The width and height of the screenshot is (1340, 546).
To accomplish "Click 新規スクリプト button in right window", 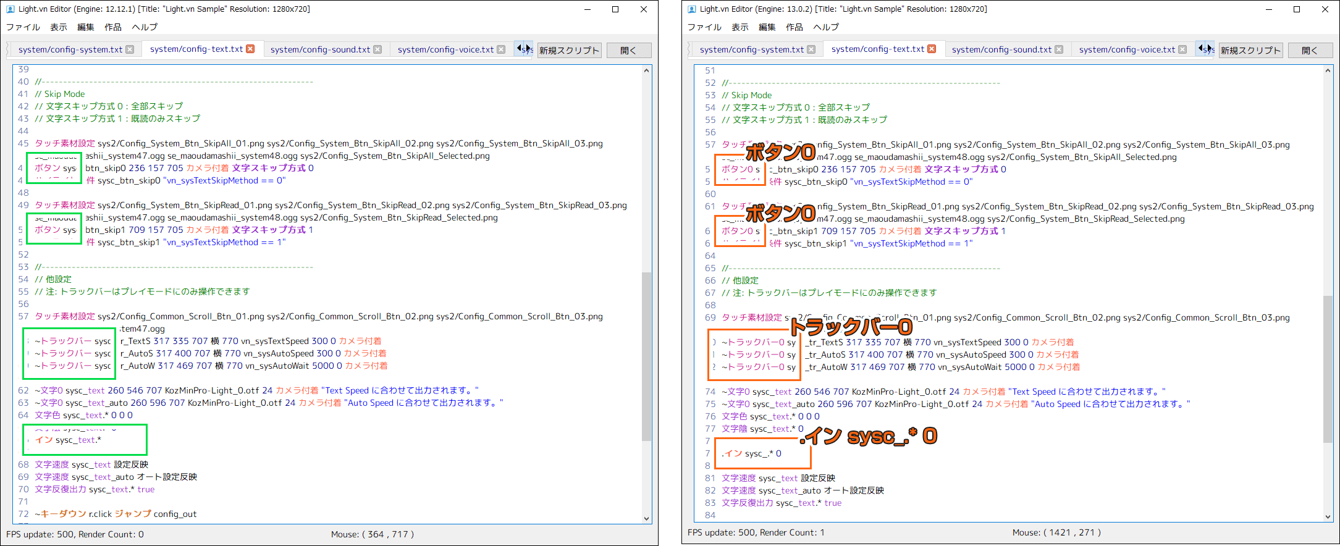I will coord(1251,50).
